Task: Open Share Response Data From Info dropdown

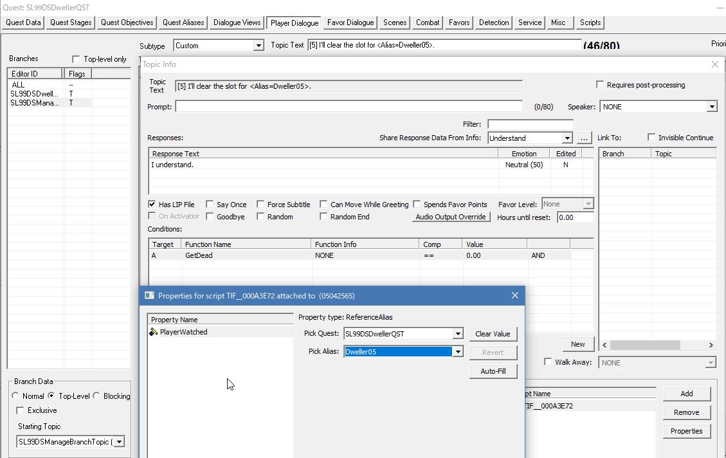Action: (x=567, y=138)
